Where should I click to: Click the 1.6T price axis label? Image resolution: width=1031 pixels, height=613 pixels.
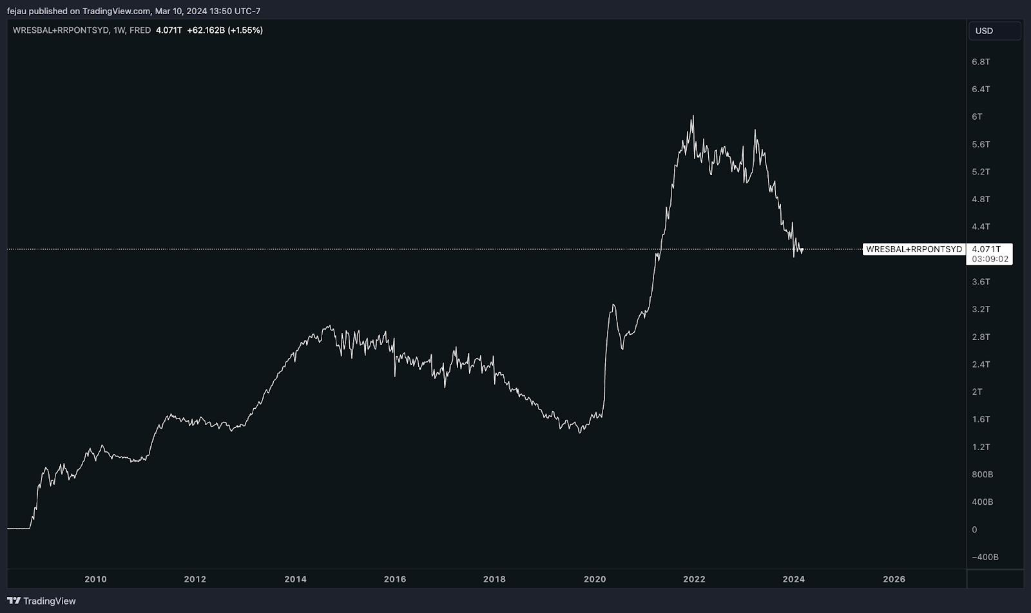[981, 419]
